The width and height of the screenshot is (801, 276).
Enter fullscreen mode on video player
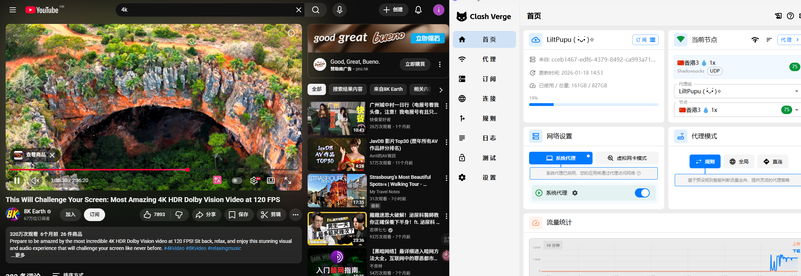pos(288,181)
